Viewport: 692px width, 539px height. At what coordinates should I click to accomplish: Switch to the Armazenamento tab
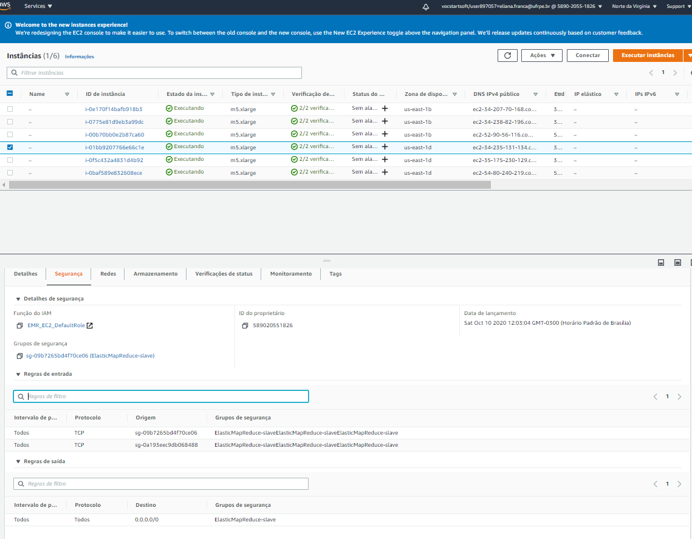(156, 274)
